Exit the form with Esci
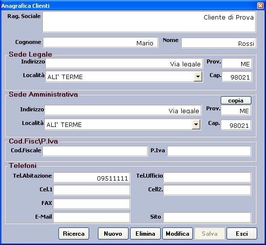The height and width of the screenshot is (245, 266). tap(242, 234)
